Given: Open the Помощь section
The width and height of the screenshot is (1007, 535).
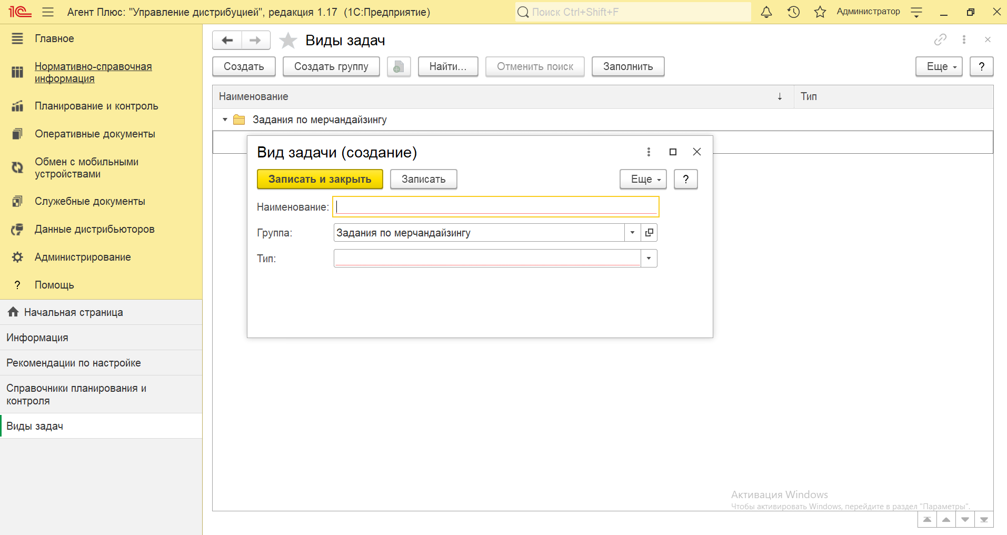Looking at the screenshot, I should [x=54, y=285].
